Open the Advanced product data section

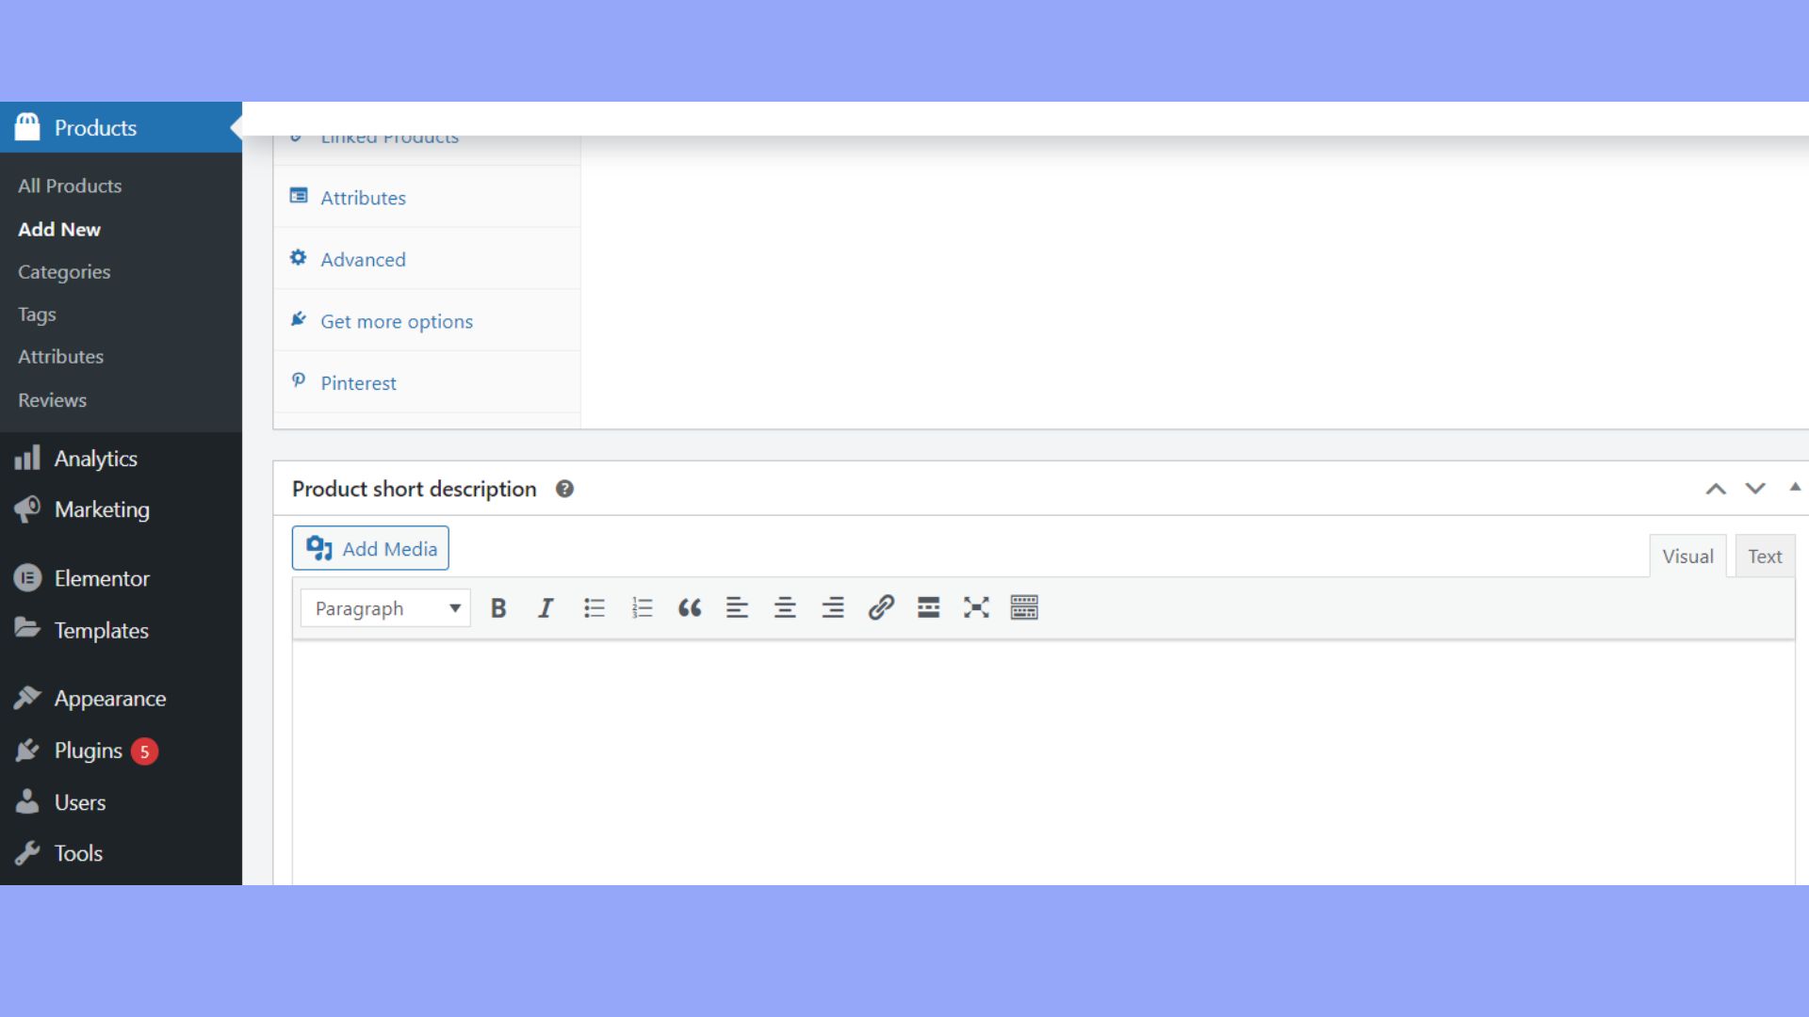click(x=363, y=259)
